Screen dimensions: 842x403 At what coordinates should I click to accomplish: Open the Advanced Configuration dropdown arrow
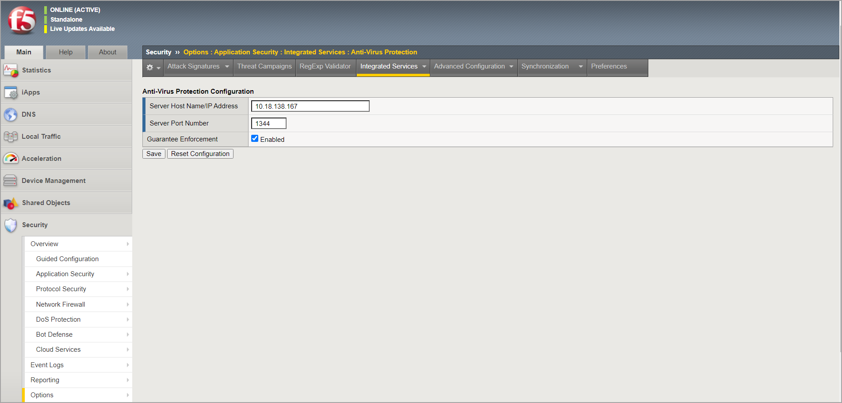511,67
